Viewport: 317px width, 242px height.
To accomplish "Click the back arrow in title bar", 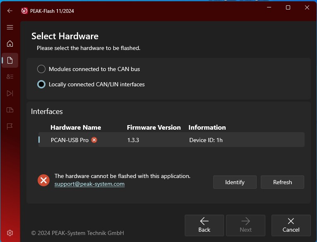I will pyautogui.click(x=10, y=11).
